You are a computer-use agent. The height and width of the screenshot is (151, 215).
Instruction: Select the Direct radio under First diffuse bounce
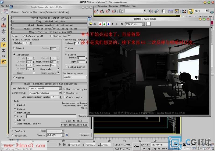(14, 48)
